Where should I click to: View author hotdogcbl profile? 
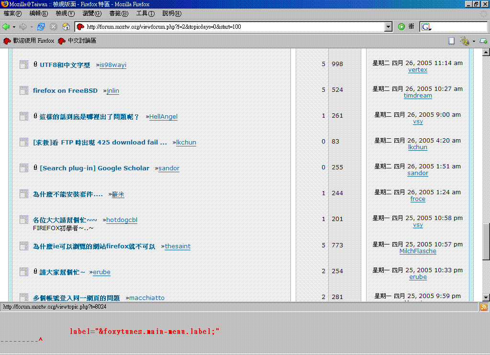[x=122, y=220]
